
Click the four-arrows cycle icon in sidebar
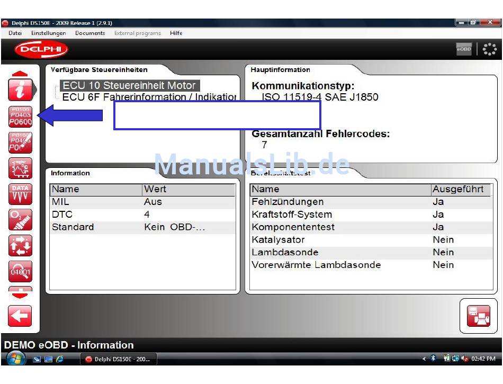20,246
